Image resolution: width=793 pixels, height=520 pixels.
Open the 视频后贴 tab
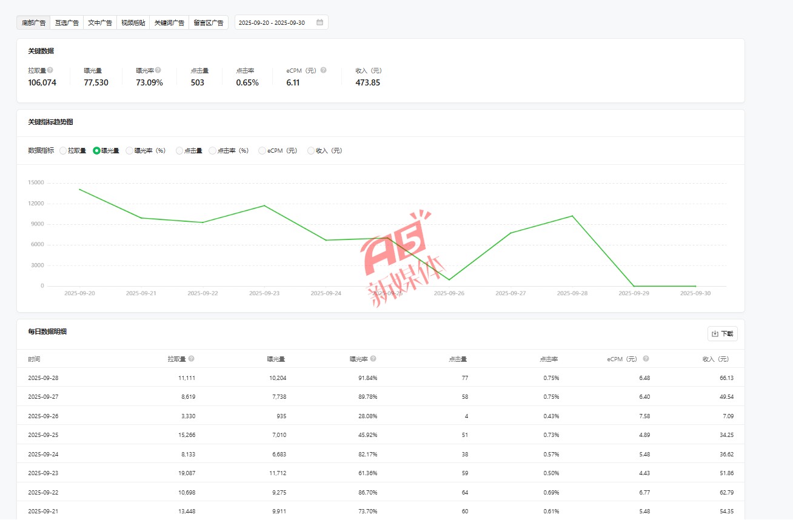pyautogui.click(x=133, y=23)
